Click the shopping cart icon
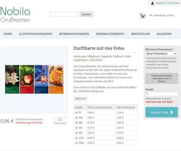Image resolution: width=181 pixels, height=151 pixels. 142,16
